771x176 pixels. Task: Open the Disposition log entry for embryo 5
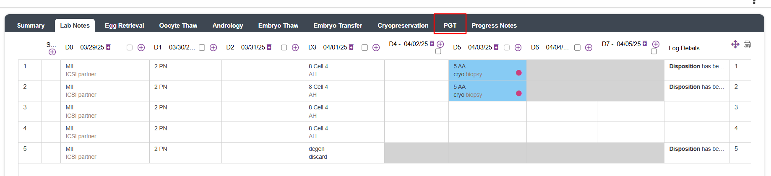click(696, 149)
